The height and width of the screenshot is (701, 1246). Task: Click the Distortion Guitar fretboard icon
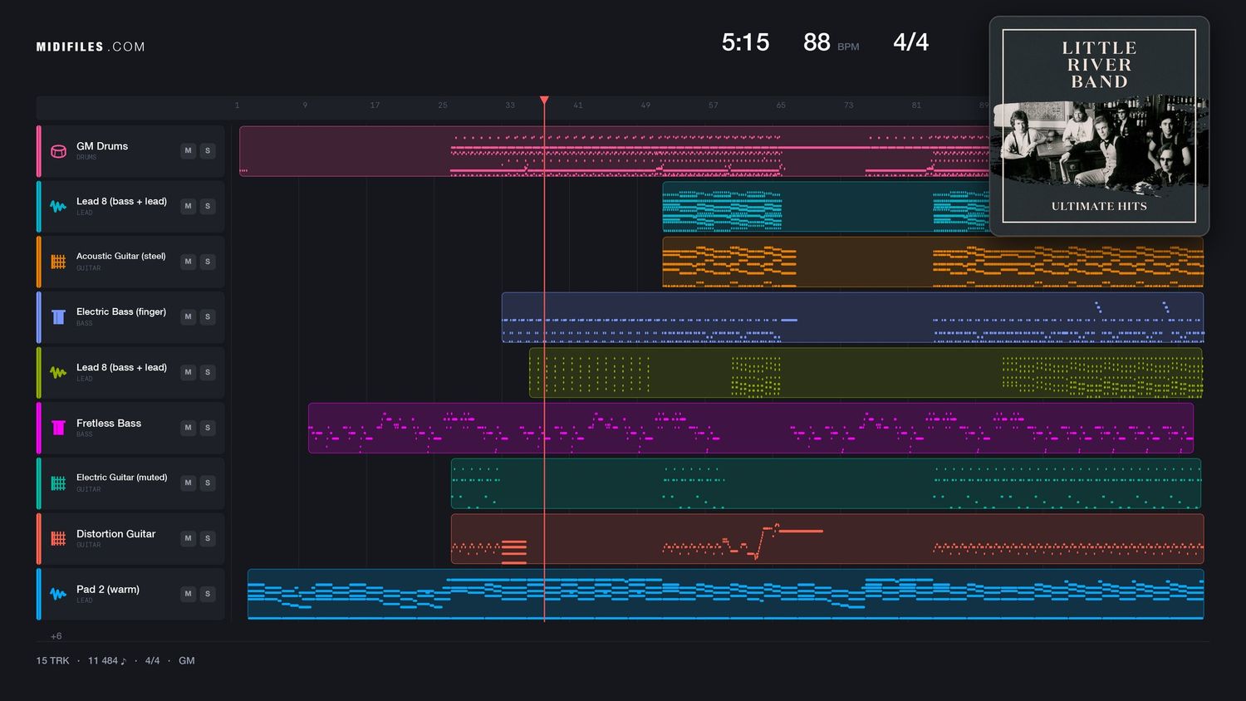[58, 538]
